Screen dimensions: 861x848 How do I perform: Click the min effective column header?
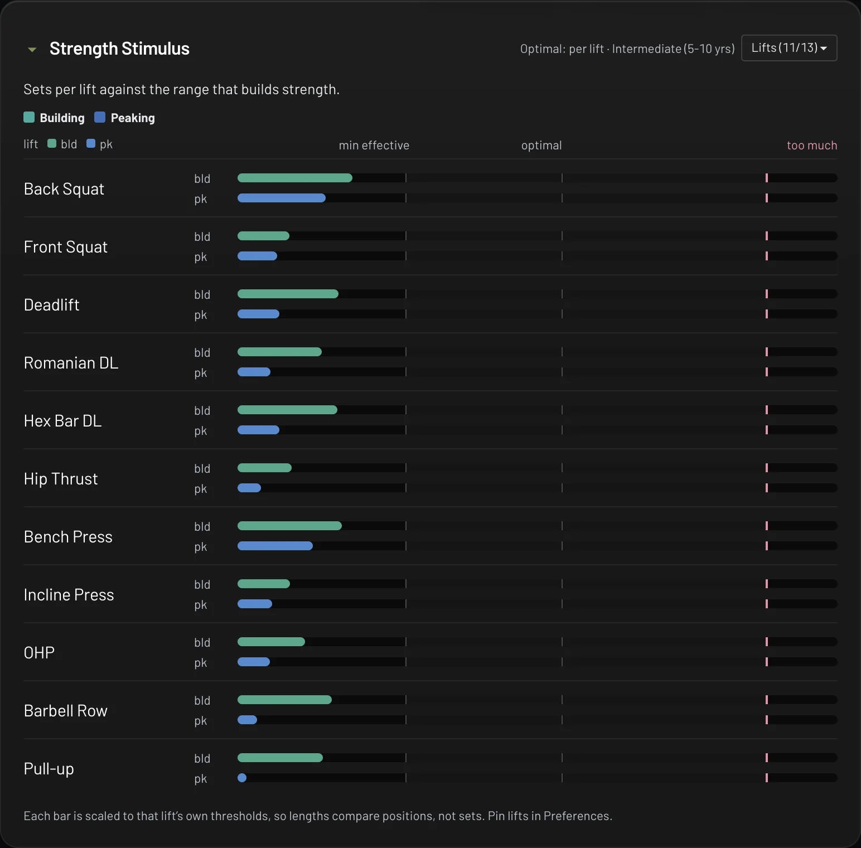click(374, 146)
